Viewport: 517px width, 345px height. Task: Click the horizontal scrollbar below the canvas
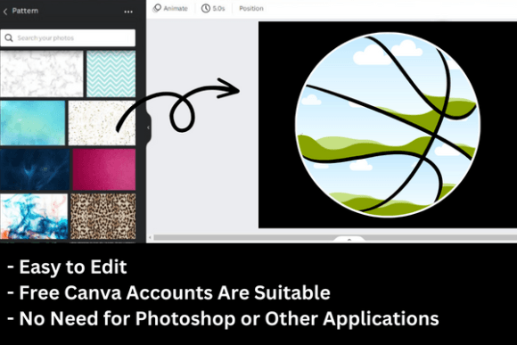point(334,237)
